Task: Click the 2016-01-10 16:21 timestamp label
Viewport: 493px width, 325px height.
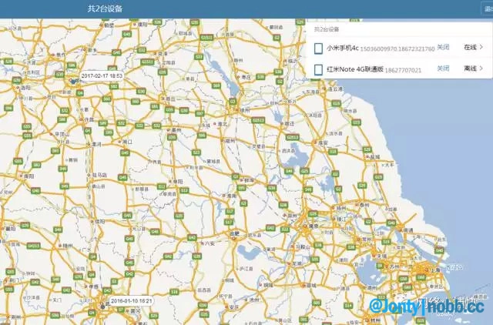Action: (132, 300)
